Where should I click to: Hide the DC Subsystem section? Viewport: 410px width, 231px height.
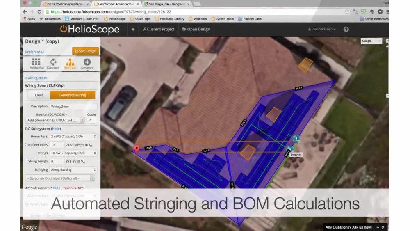click(56, 129)
